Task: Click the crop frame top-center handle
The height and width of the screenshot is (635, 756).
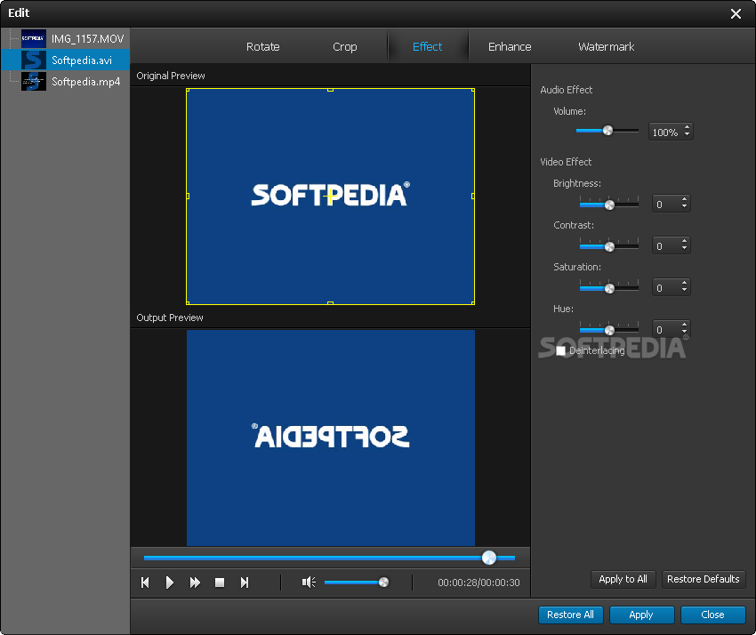Action: pyautogui.click(x=330, y=90)
